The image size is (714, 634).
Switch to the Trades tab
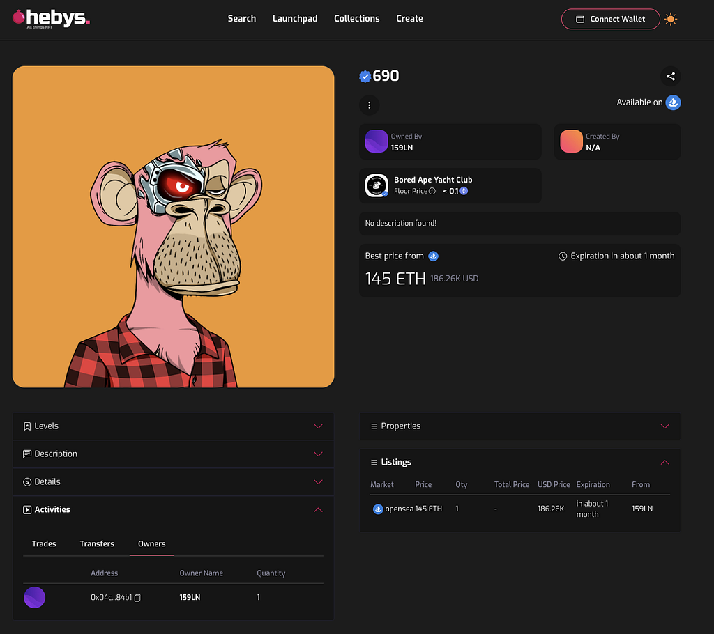coord(44,544)
